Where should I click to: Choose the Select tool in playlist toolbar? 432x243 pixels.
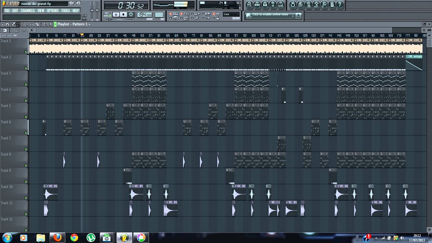(x=41, y=24)
